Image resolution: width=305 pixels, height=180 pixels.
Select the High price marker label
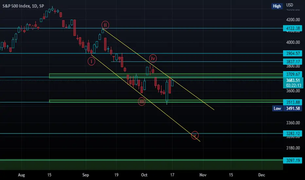[277, 6]
